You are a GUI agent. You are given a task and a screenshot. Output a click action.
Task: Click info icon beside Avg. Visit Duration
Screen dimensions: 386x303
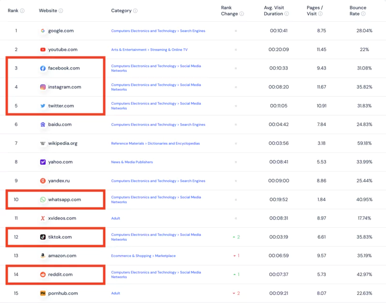(x=287, y=14)
